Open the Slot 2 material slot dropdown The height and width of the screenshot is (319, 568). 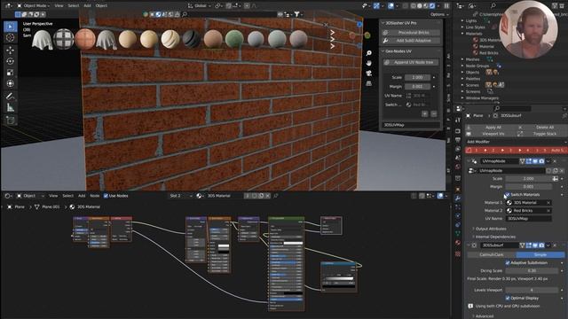[x=180, y=196]
